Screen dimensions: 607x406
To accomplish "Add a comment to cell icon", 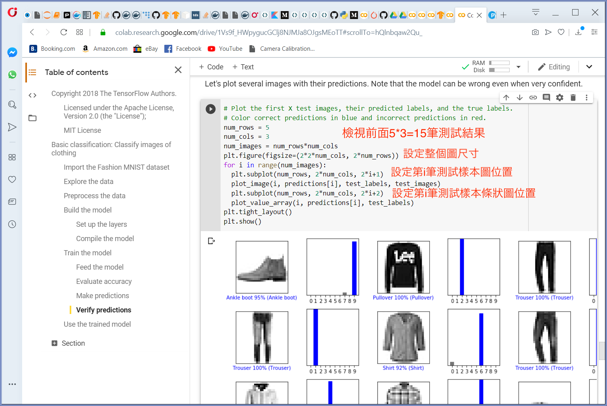I will tap(546, 98).
